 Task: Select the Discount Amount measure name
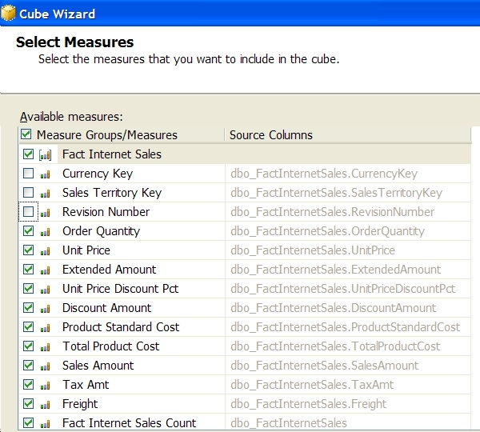[x=107, y=308]
